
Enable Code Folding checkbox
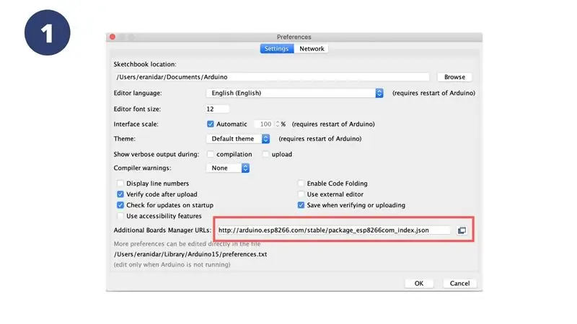pos(301,184)
